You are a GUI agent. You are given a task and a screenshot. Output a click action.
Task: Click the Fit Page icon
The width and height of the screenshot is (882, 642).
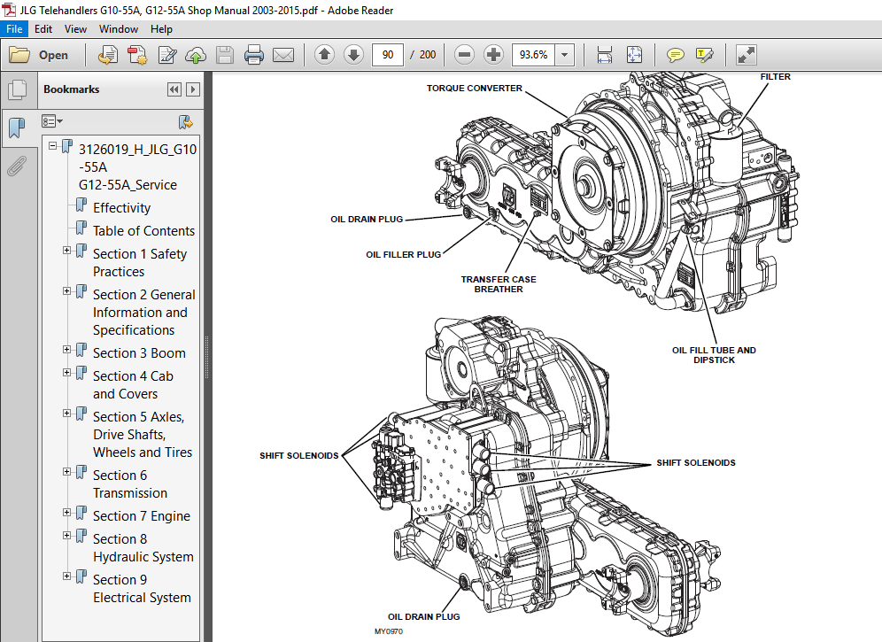click(633, 54)
